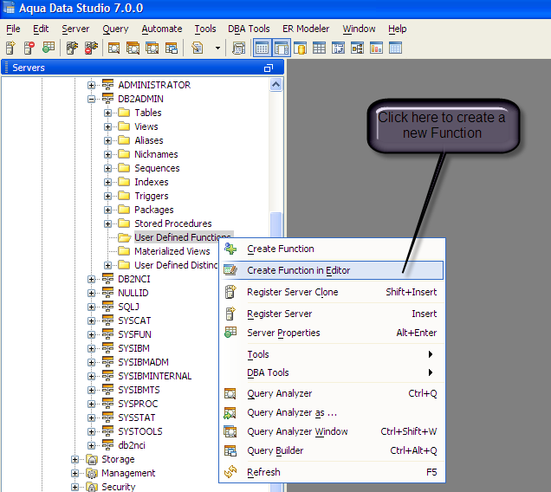Open the File menu

[13, 29]
